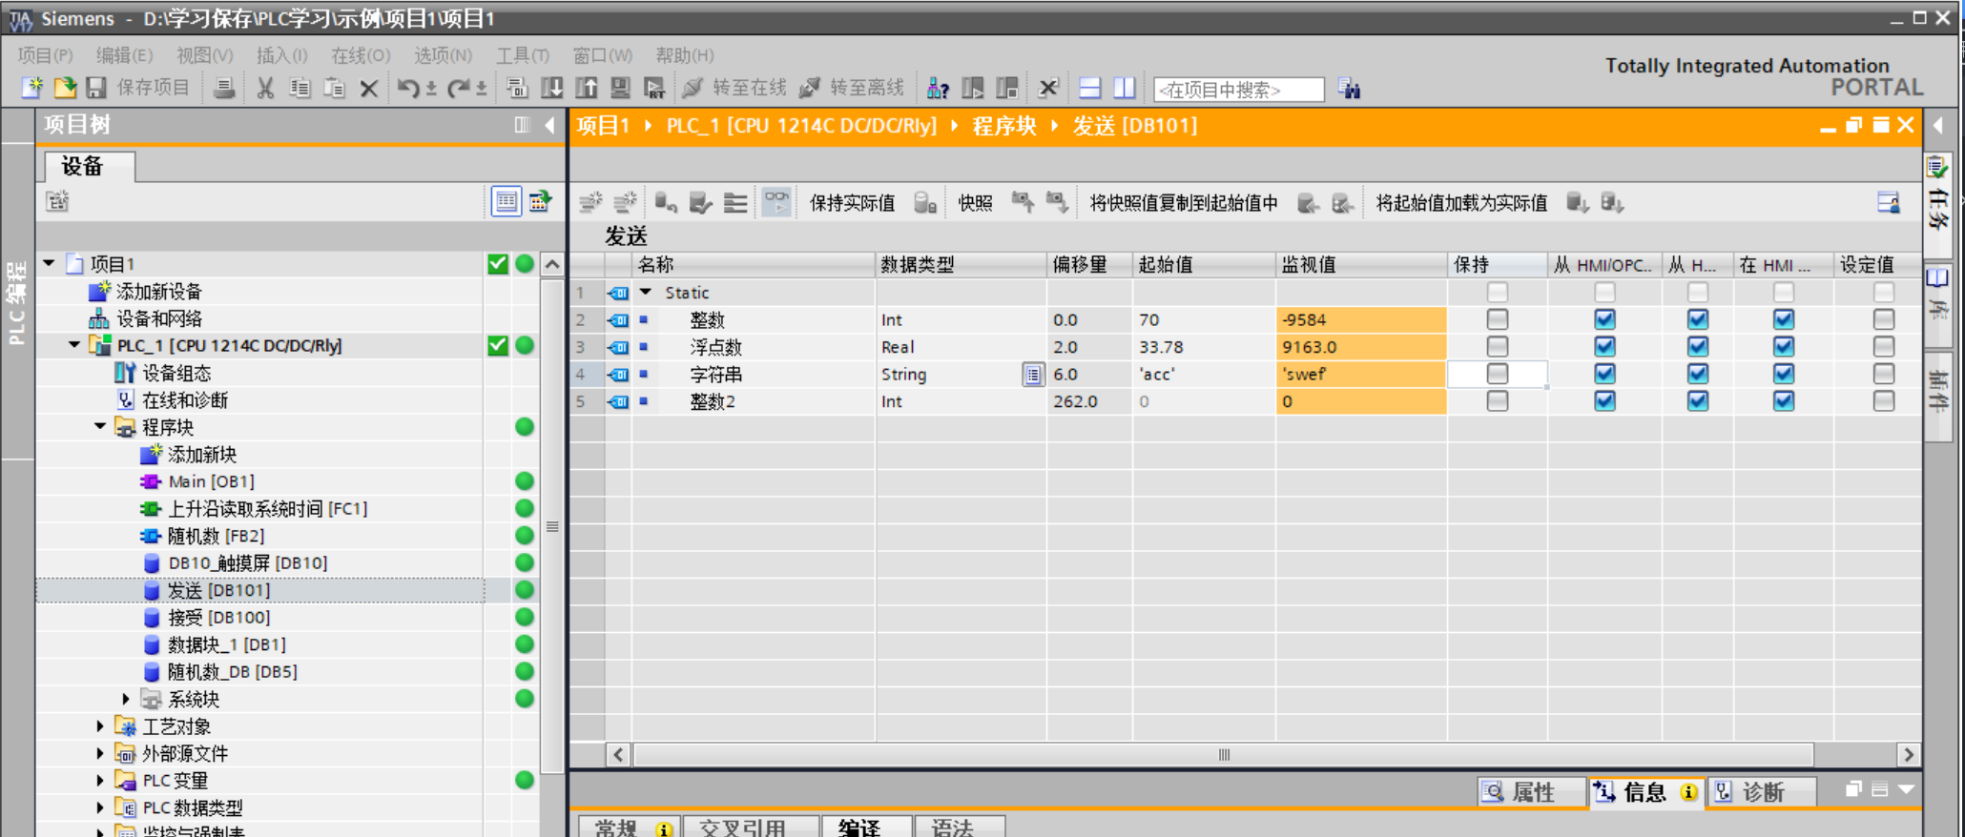Click 将起始值加载为实际值 button

click(1461, 203)
